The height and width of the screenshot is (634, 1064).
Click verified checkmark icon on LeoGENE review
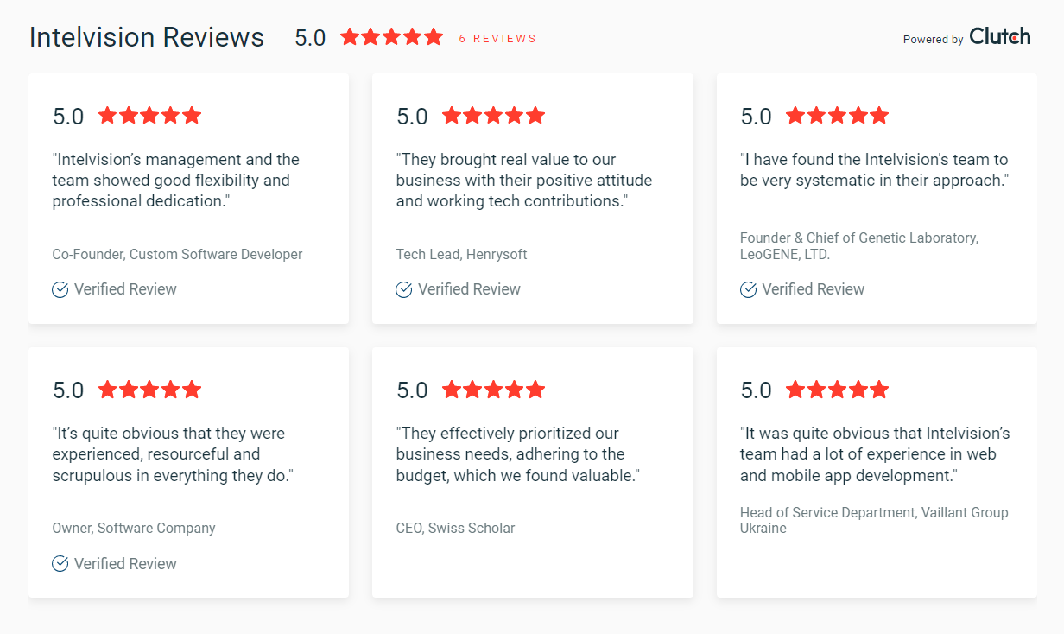point(748,289)
